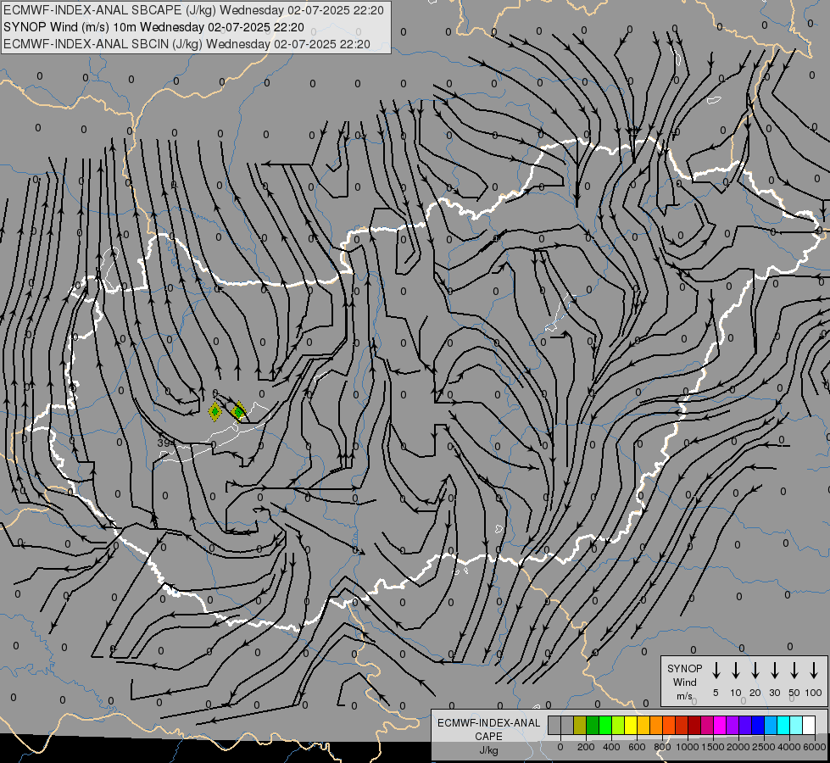The image size is (830, 763).
Task: Click the wind arrow above 20 m/s
Action: (x=755, y=671)
